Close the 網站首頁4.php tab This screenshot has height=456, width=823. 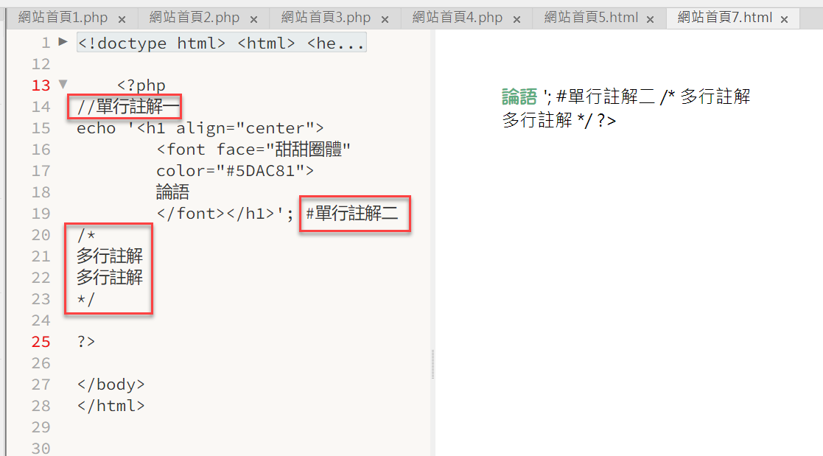[x=516, y=19]
